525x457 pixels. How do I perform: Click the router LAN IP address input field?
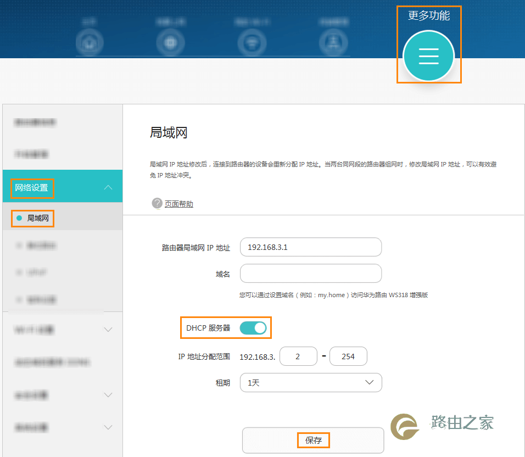310,247
